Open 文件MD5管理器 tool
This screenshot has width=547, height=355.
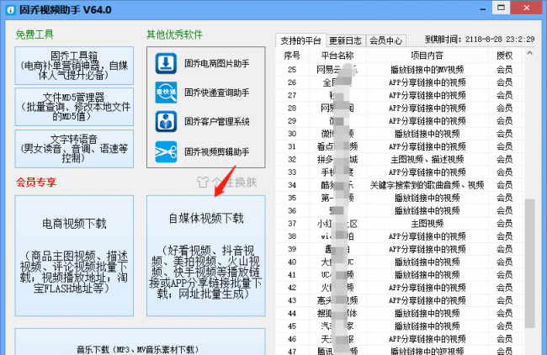coord(74,107)
